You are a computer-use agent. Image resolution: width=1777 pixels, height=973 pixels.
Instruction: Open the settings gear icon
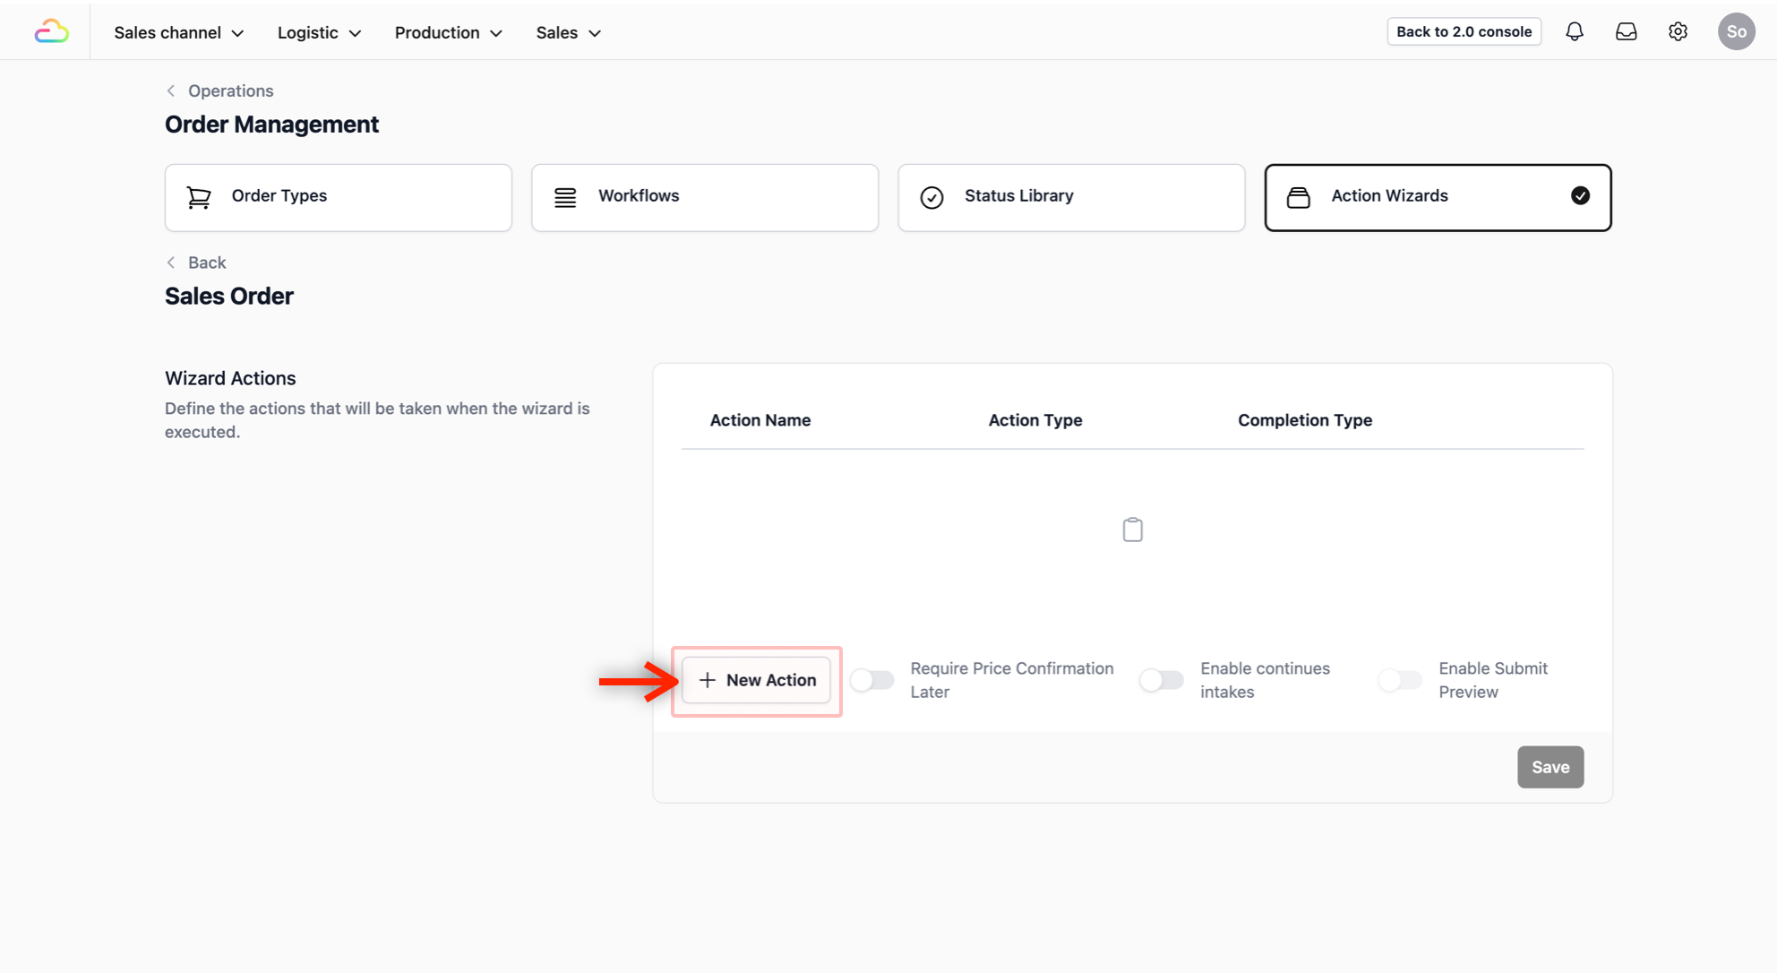tap(1678, 32)
